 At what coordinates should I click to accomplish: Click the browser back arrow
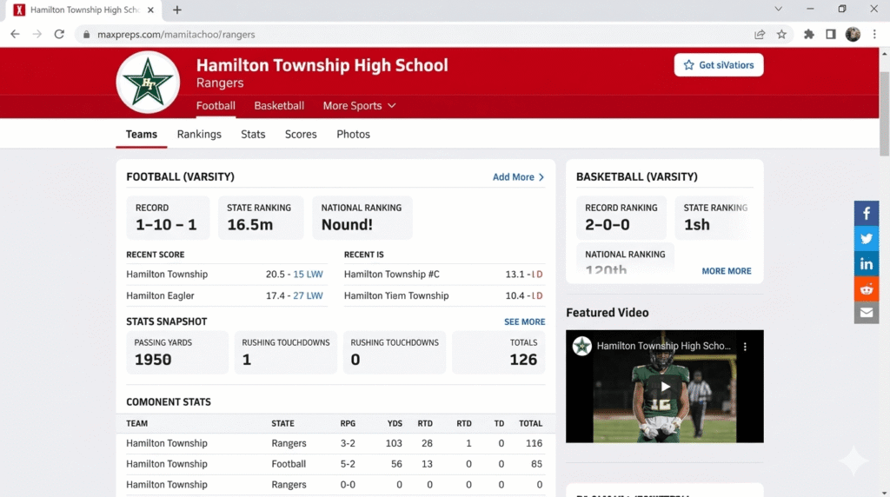pyautogui.click(x=15, y=34)
